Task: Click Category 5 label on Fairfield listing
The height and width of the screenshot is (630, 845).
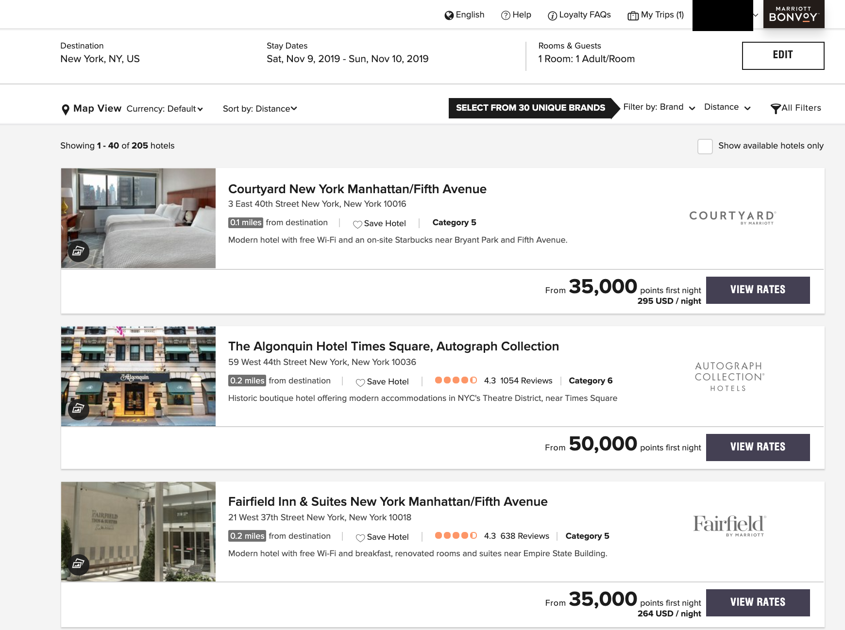Action: coord(588,536)
